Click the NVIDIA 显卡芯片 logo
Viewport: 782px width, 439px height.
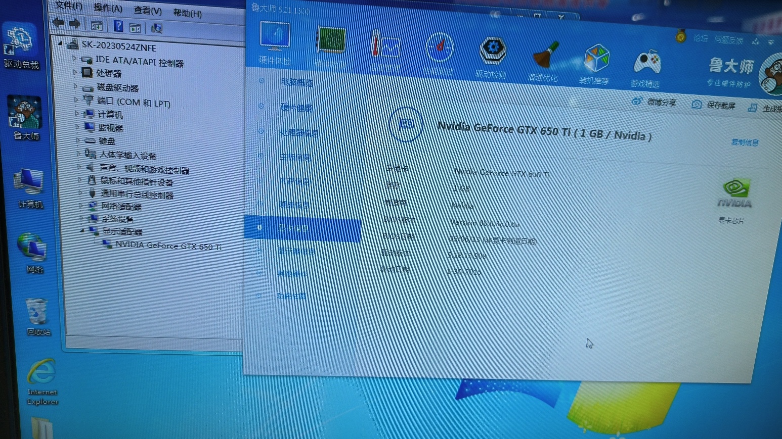point(735,193)
